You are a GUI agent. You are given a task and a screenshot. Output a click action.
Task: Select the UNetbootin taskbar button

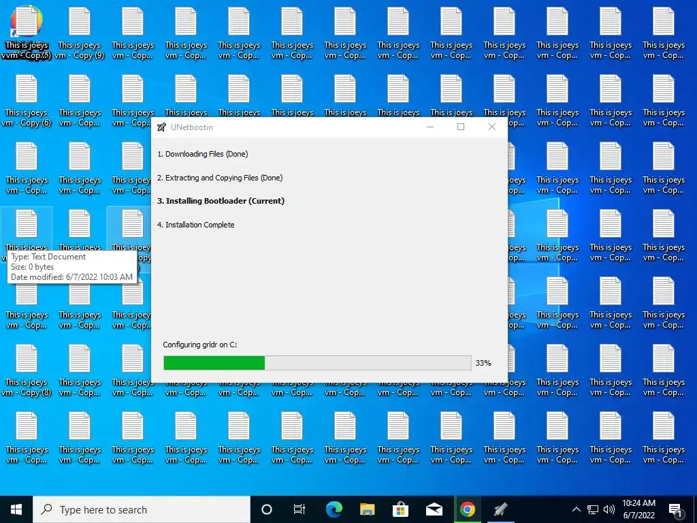(500, 509)
